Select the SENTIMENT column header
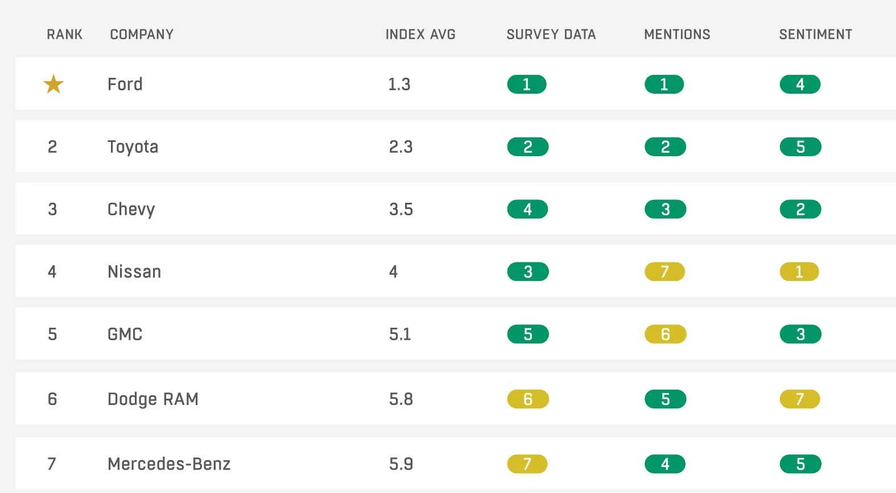Viewport: 896px width, 493px height. pos(816,35)
